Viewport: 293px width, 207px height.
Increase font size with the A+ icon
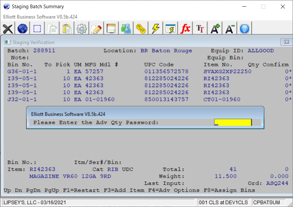click(x=215, y=29)
